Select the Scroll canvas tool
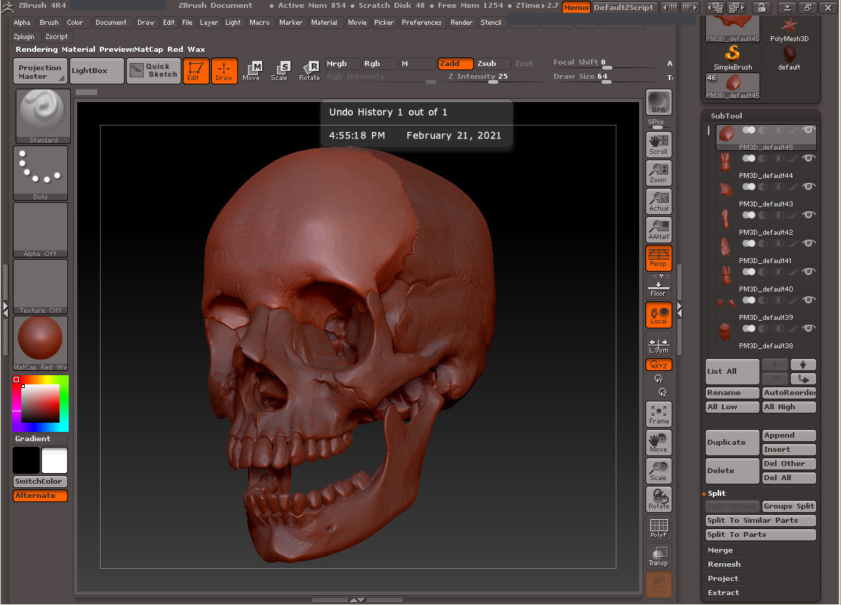The image size is (841, 605). [658, 144]
